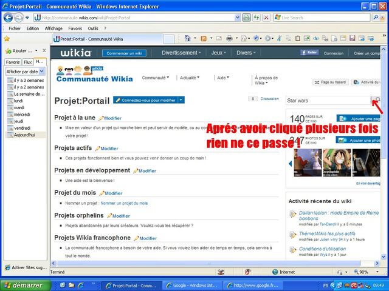The image size is (389, 291).
Task: Open the Outils menu
Action: (93, 28)
